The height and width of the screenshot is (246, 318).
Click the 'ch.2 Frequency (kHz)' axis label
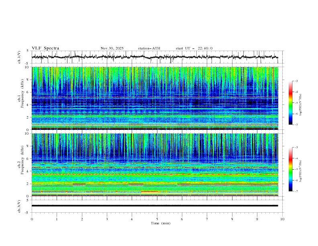(20, 160)
